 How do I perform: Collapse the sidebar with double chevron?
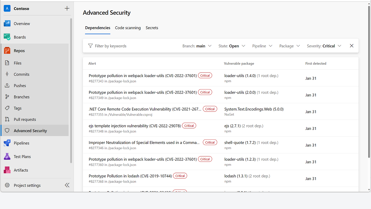point(67,185)
